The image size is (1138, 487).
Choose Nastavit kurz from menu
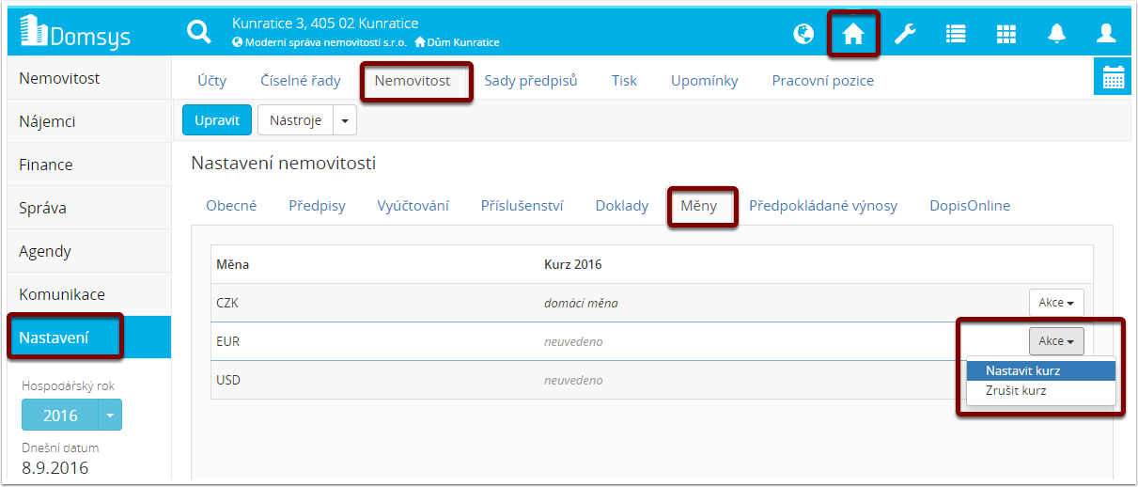tap(1041, 370)
